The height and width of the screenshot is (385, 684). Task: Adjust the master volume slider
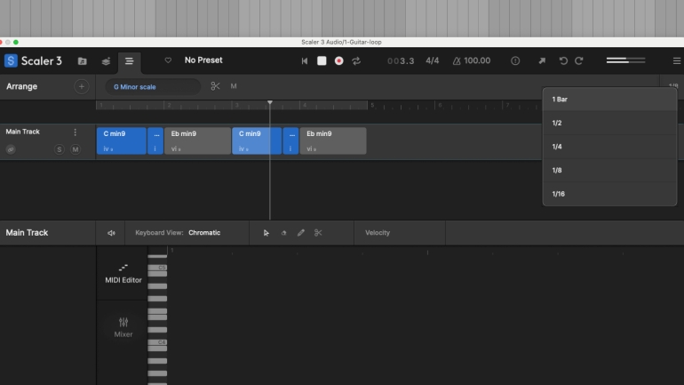[x=625, y=60]
